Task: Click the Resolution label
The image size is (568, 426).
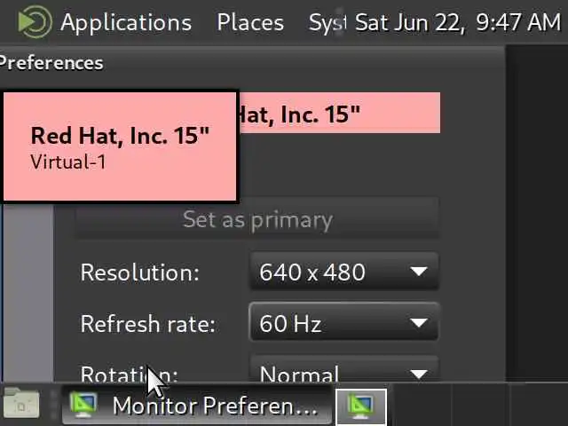Action: pyautogui.click(x=140, y=272)
